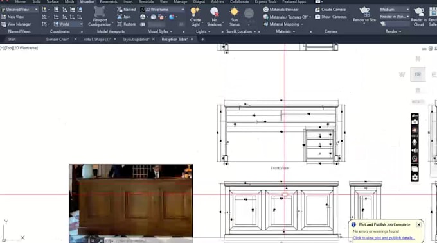Toggle the recorder speaker sound

(415, 151)
